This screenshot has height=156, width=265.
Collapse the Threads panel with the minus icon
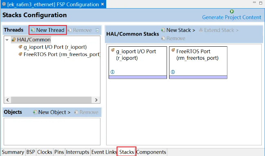point(97,30)
